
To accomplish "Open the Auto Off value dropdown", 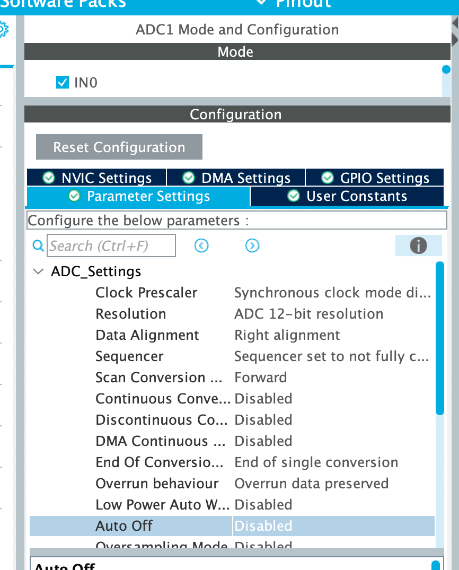I will (x=333, y=526).
